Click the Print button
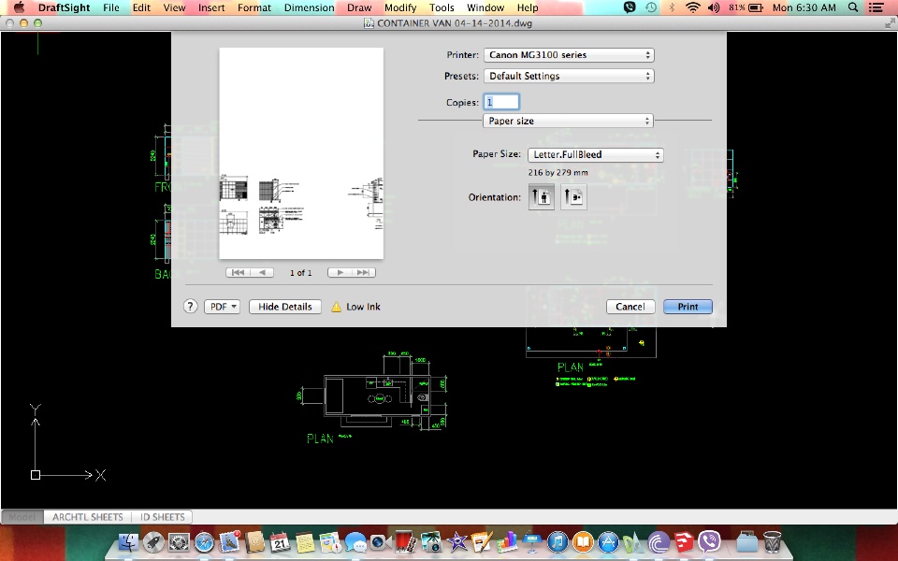The image size is (898, 561). pyautogui.click(x=688, y=307)
